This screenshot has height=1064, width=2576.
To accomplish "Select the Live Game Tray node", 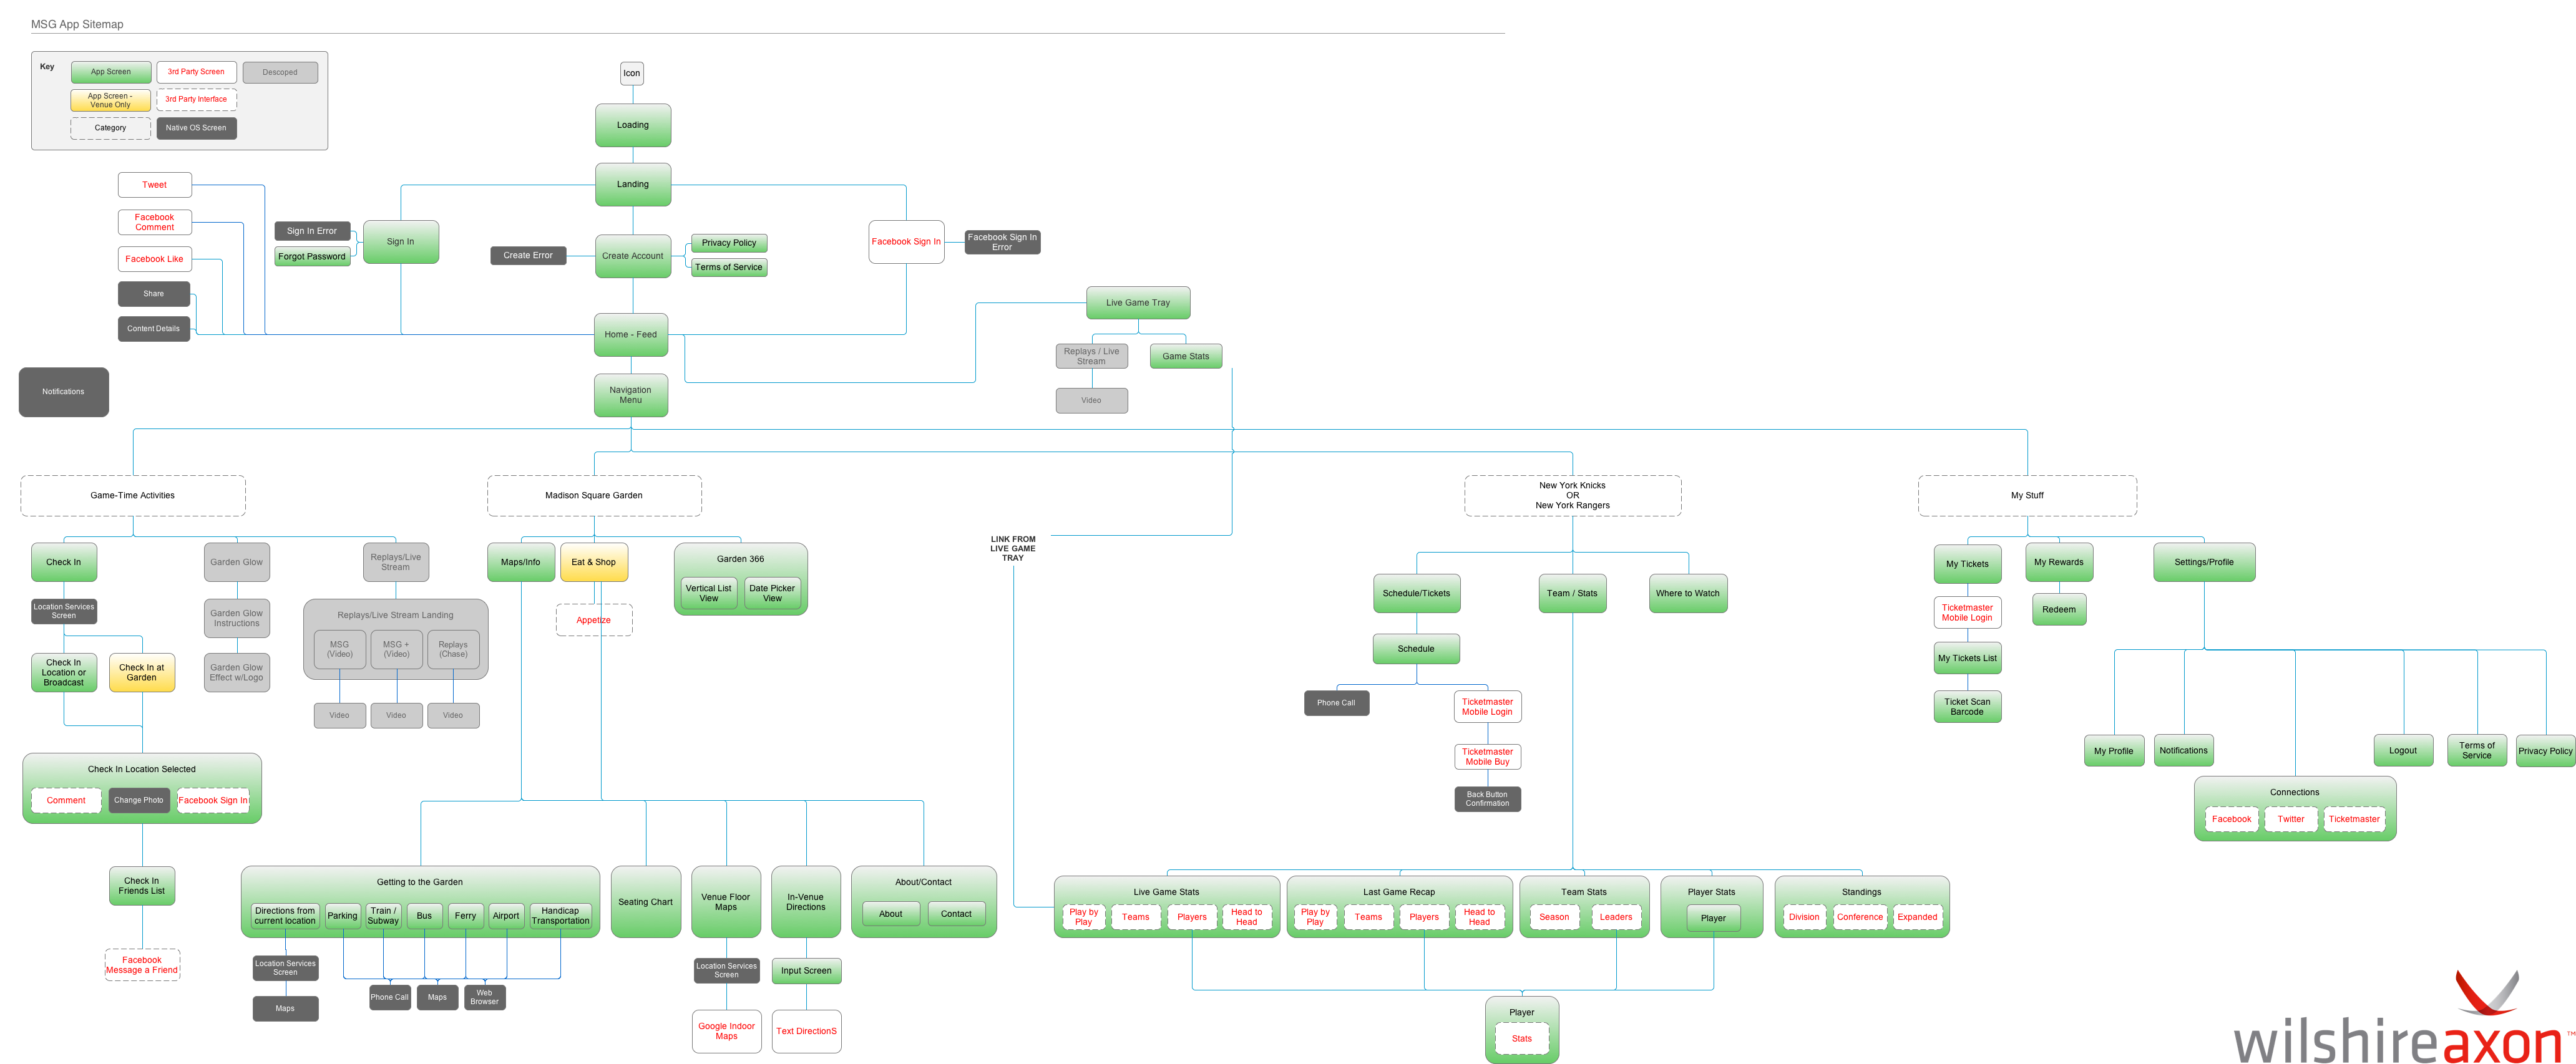I will 1138,302.
